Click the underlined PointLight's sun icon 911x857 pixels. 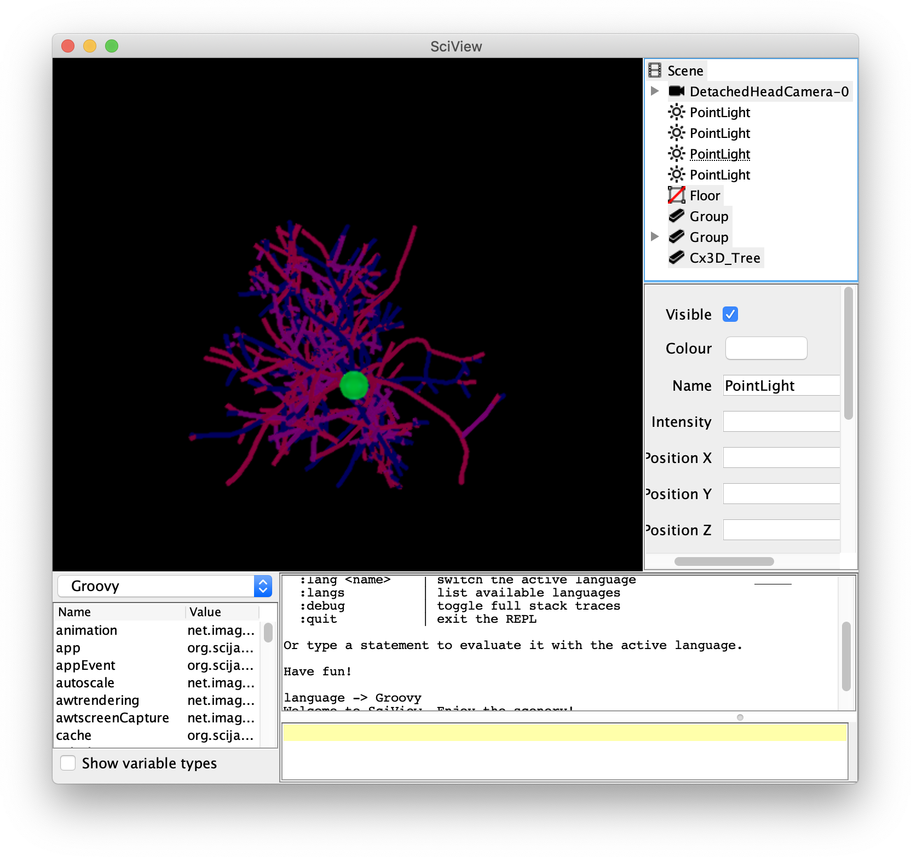pos(677,154)
